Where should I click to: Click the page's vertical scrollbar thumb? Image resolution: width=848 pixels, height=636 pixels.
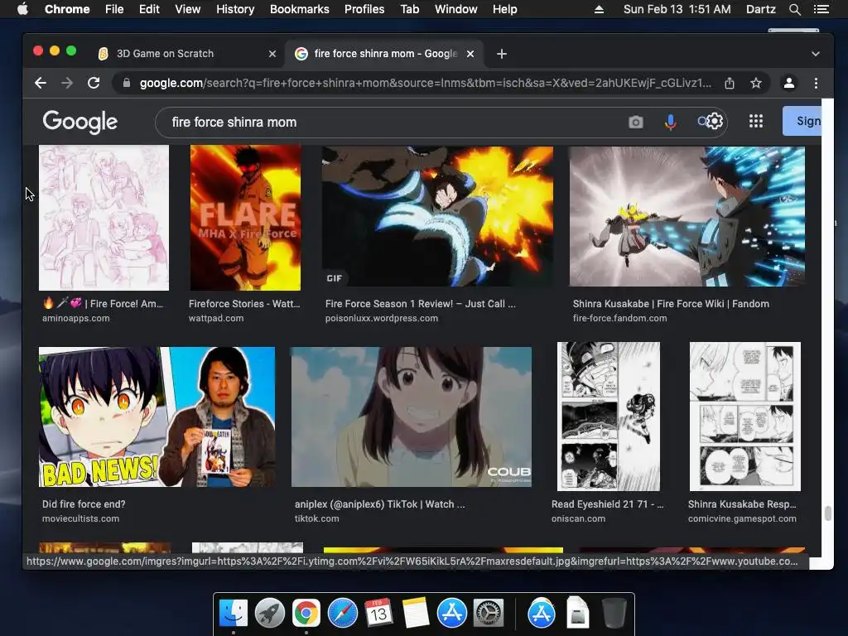[827, 513]
